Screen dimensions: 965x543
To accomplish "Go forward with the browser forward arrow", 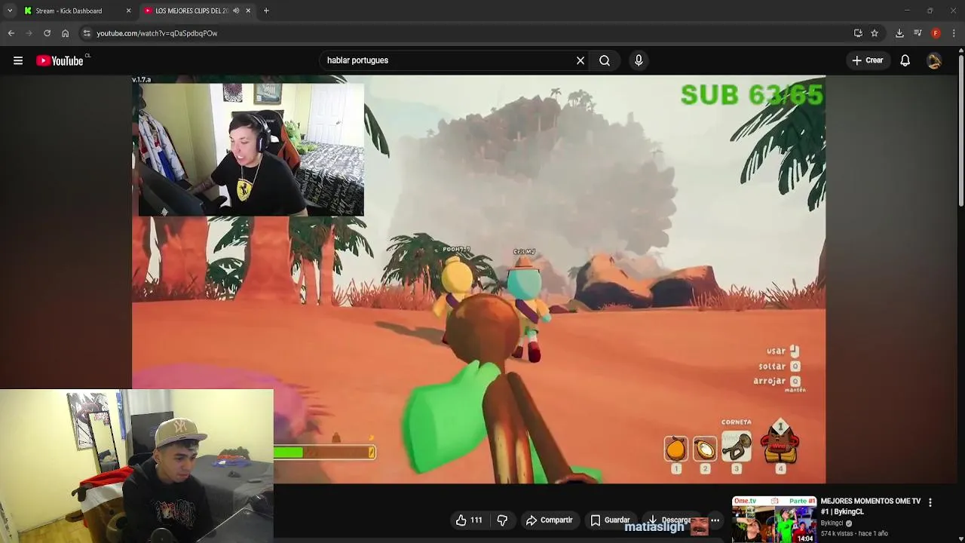I will pyautogui.click(x=29, y=33).
